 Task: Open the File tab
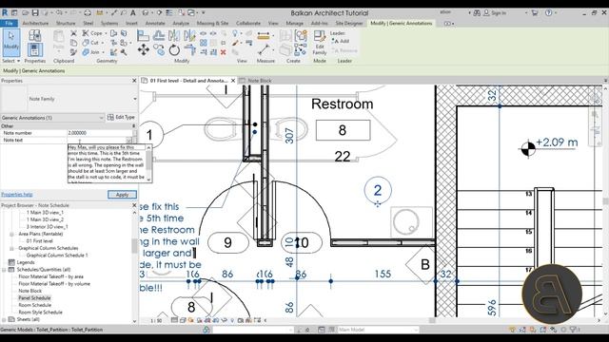9,23
